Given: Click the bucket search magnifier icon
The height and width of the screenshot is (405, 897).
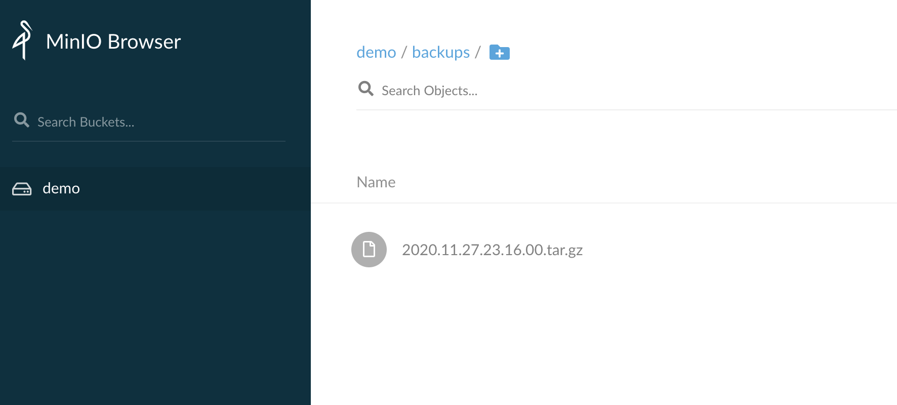Looking at the screenshot, I should click(x=22, y=120).
